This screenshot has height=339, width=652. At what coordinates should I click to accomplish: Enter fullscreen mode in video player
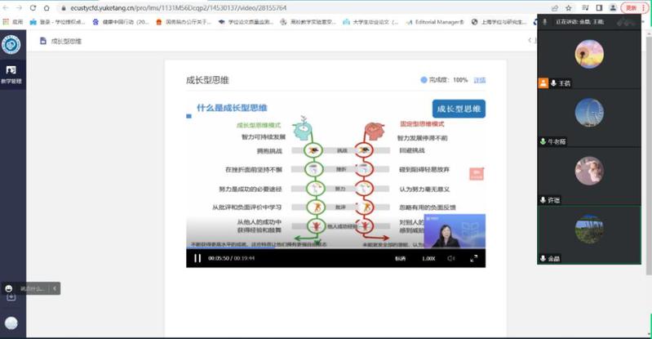[x=474, y=258]
